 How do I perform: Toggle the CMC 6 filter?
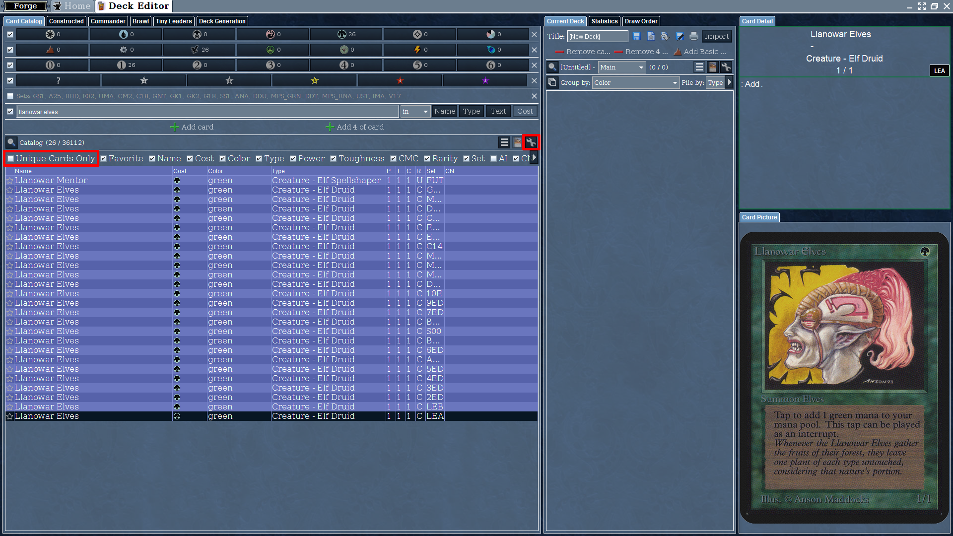(x=493, y=65)
